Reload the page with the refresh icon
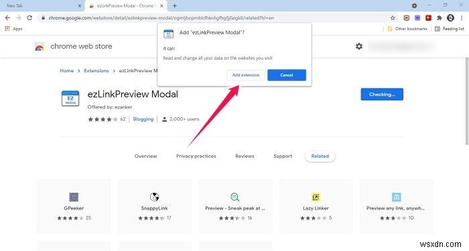This screenshot has width=469, height=251. [x=29, y=18]
